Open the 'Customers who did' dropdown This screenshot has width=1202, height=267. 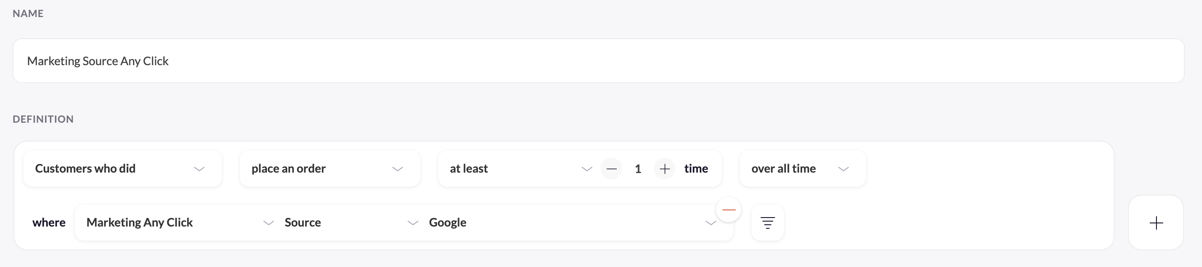click(x=122, y=169)
